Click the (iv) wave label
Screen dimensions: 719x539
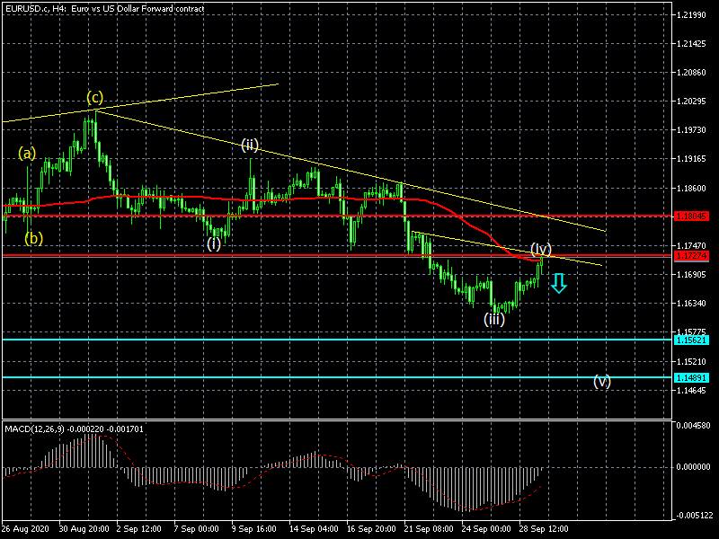(540, 248)
